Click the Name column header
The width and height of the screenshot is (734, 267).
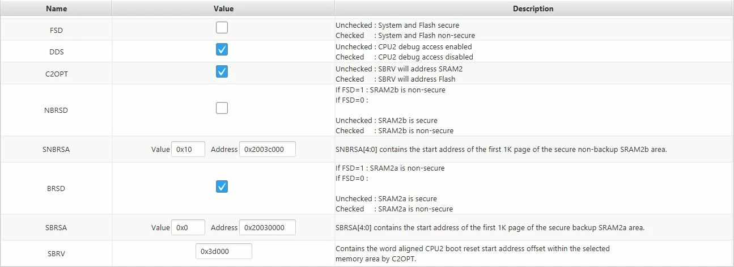point(56,9)
